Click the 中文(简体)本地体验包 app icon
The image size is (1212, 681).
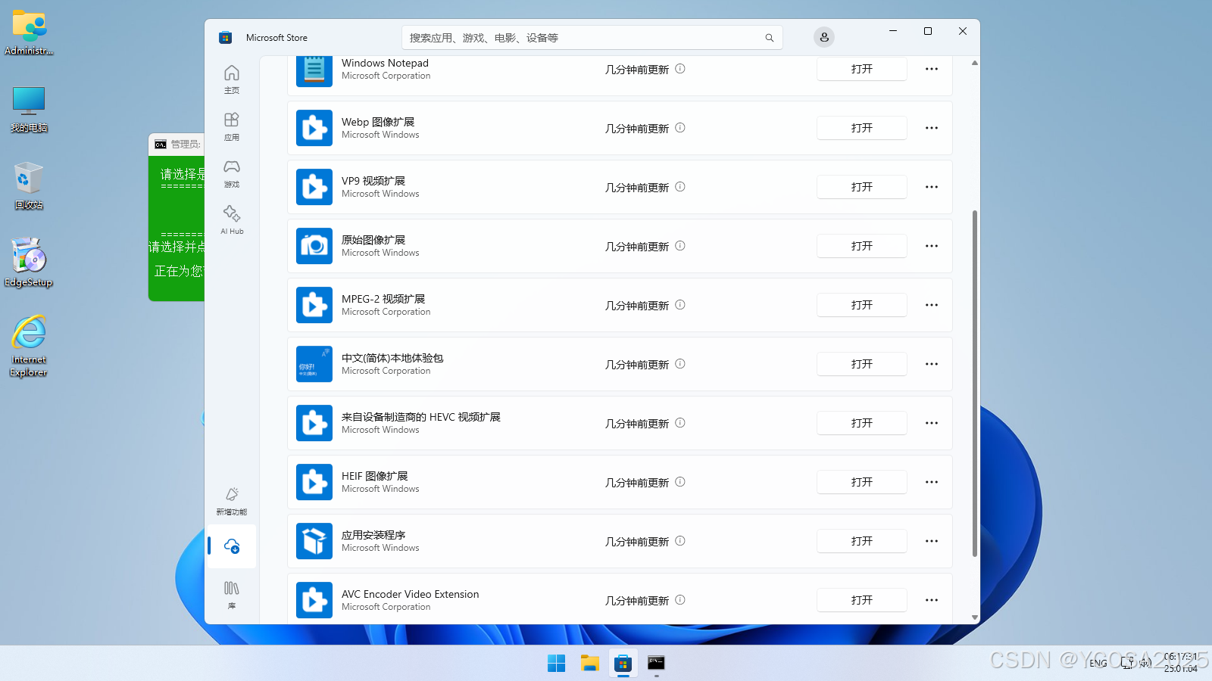314,364
